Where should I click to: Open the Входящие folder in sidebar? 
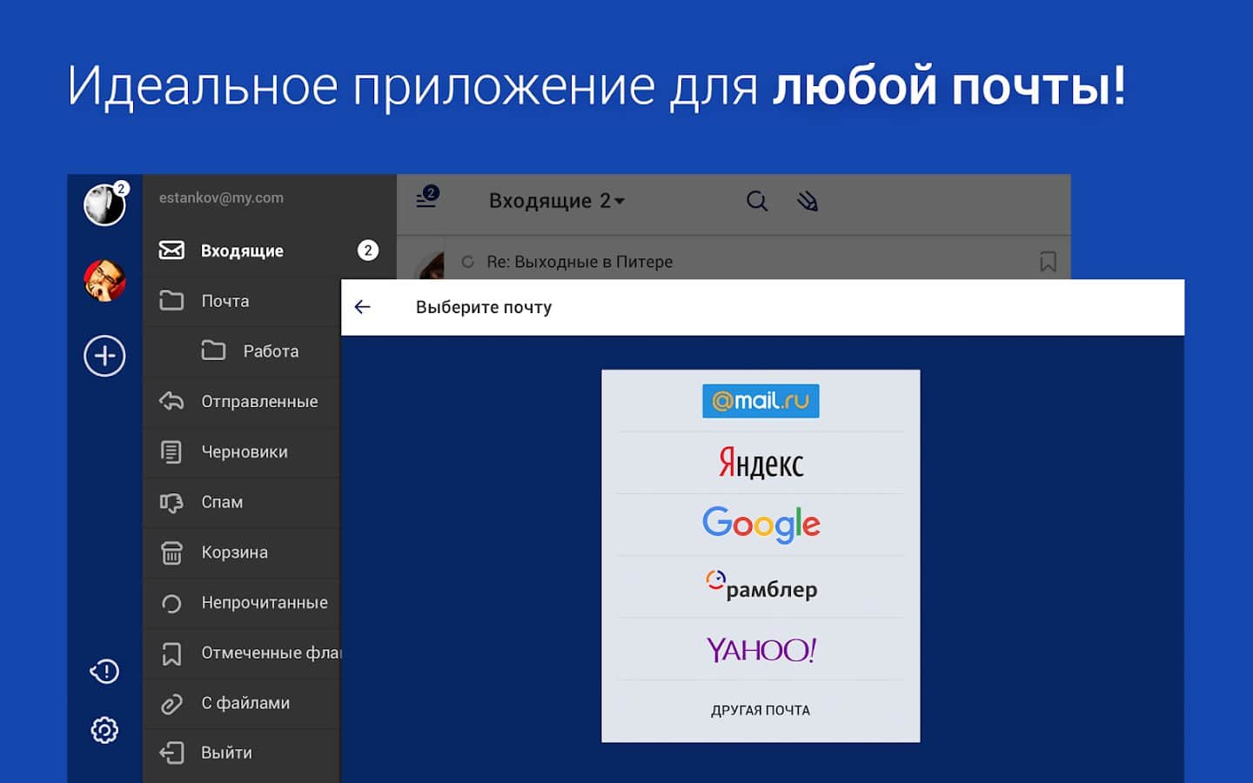point(242,251)
